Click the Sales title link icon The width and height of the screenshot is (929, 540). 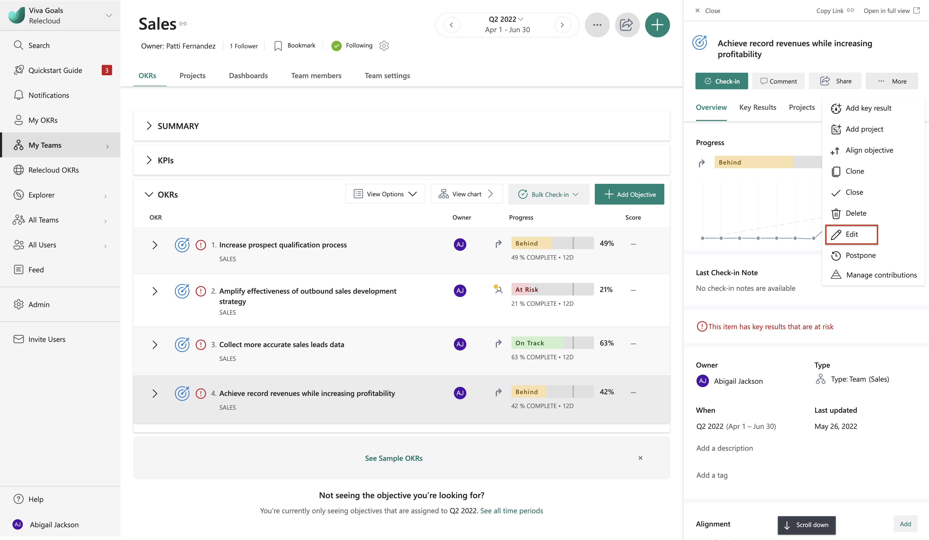tap(183, 24)
